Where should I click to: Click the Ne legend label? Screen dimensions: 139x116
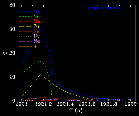click(37, 41)
